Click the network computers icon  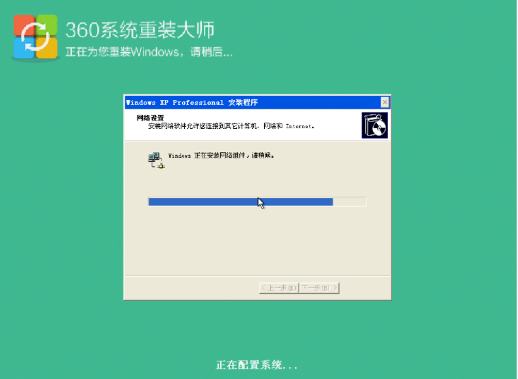(x=156, y=160)
